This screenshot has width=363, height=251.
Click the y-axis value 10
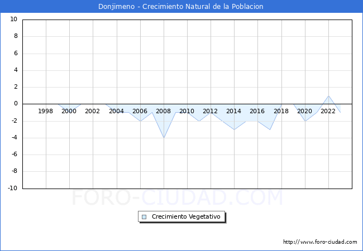click(13, 19)
